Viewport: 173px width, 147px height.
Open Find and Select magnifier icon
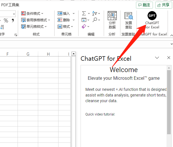(95, 20)
